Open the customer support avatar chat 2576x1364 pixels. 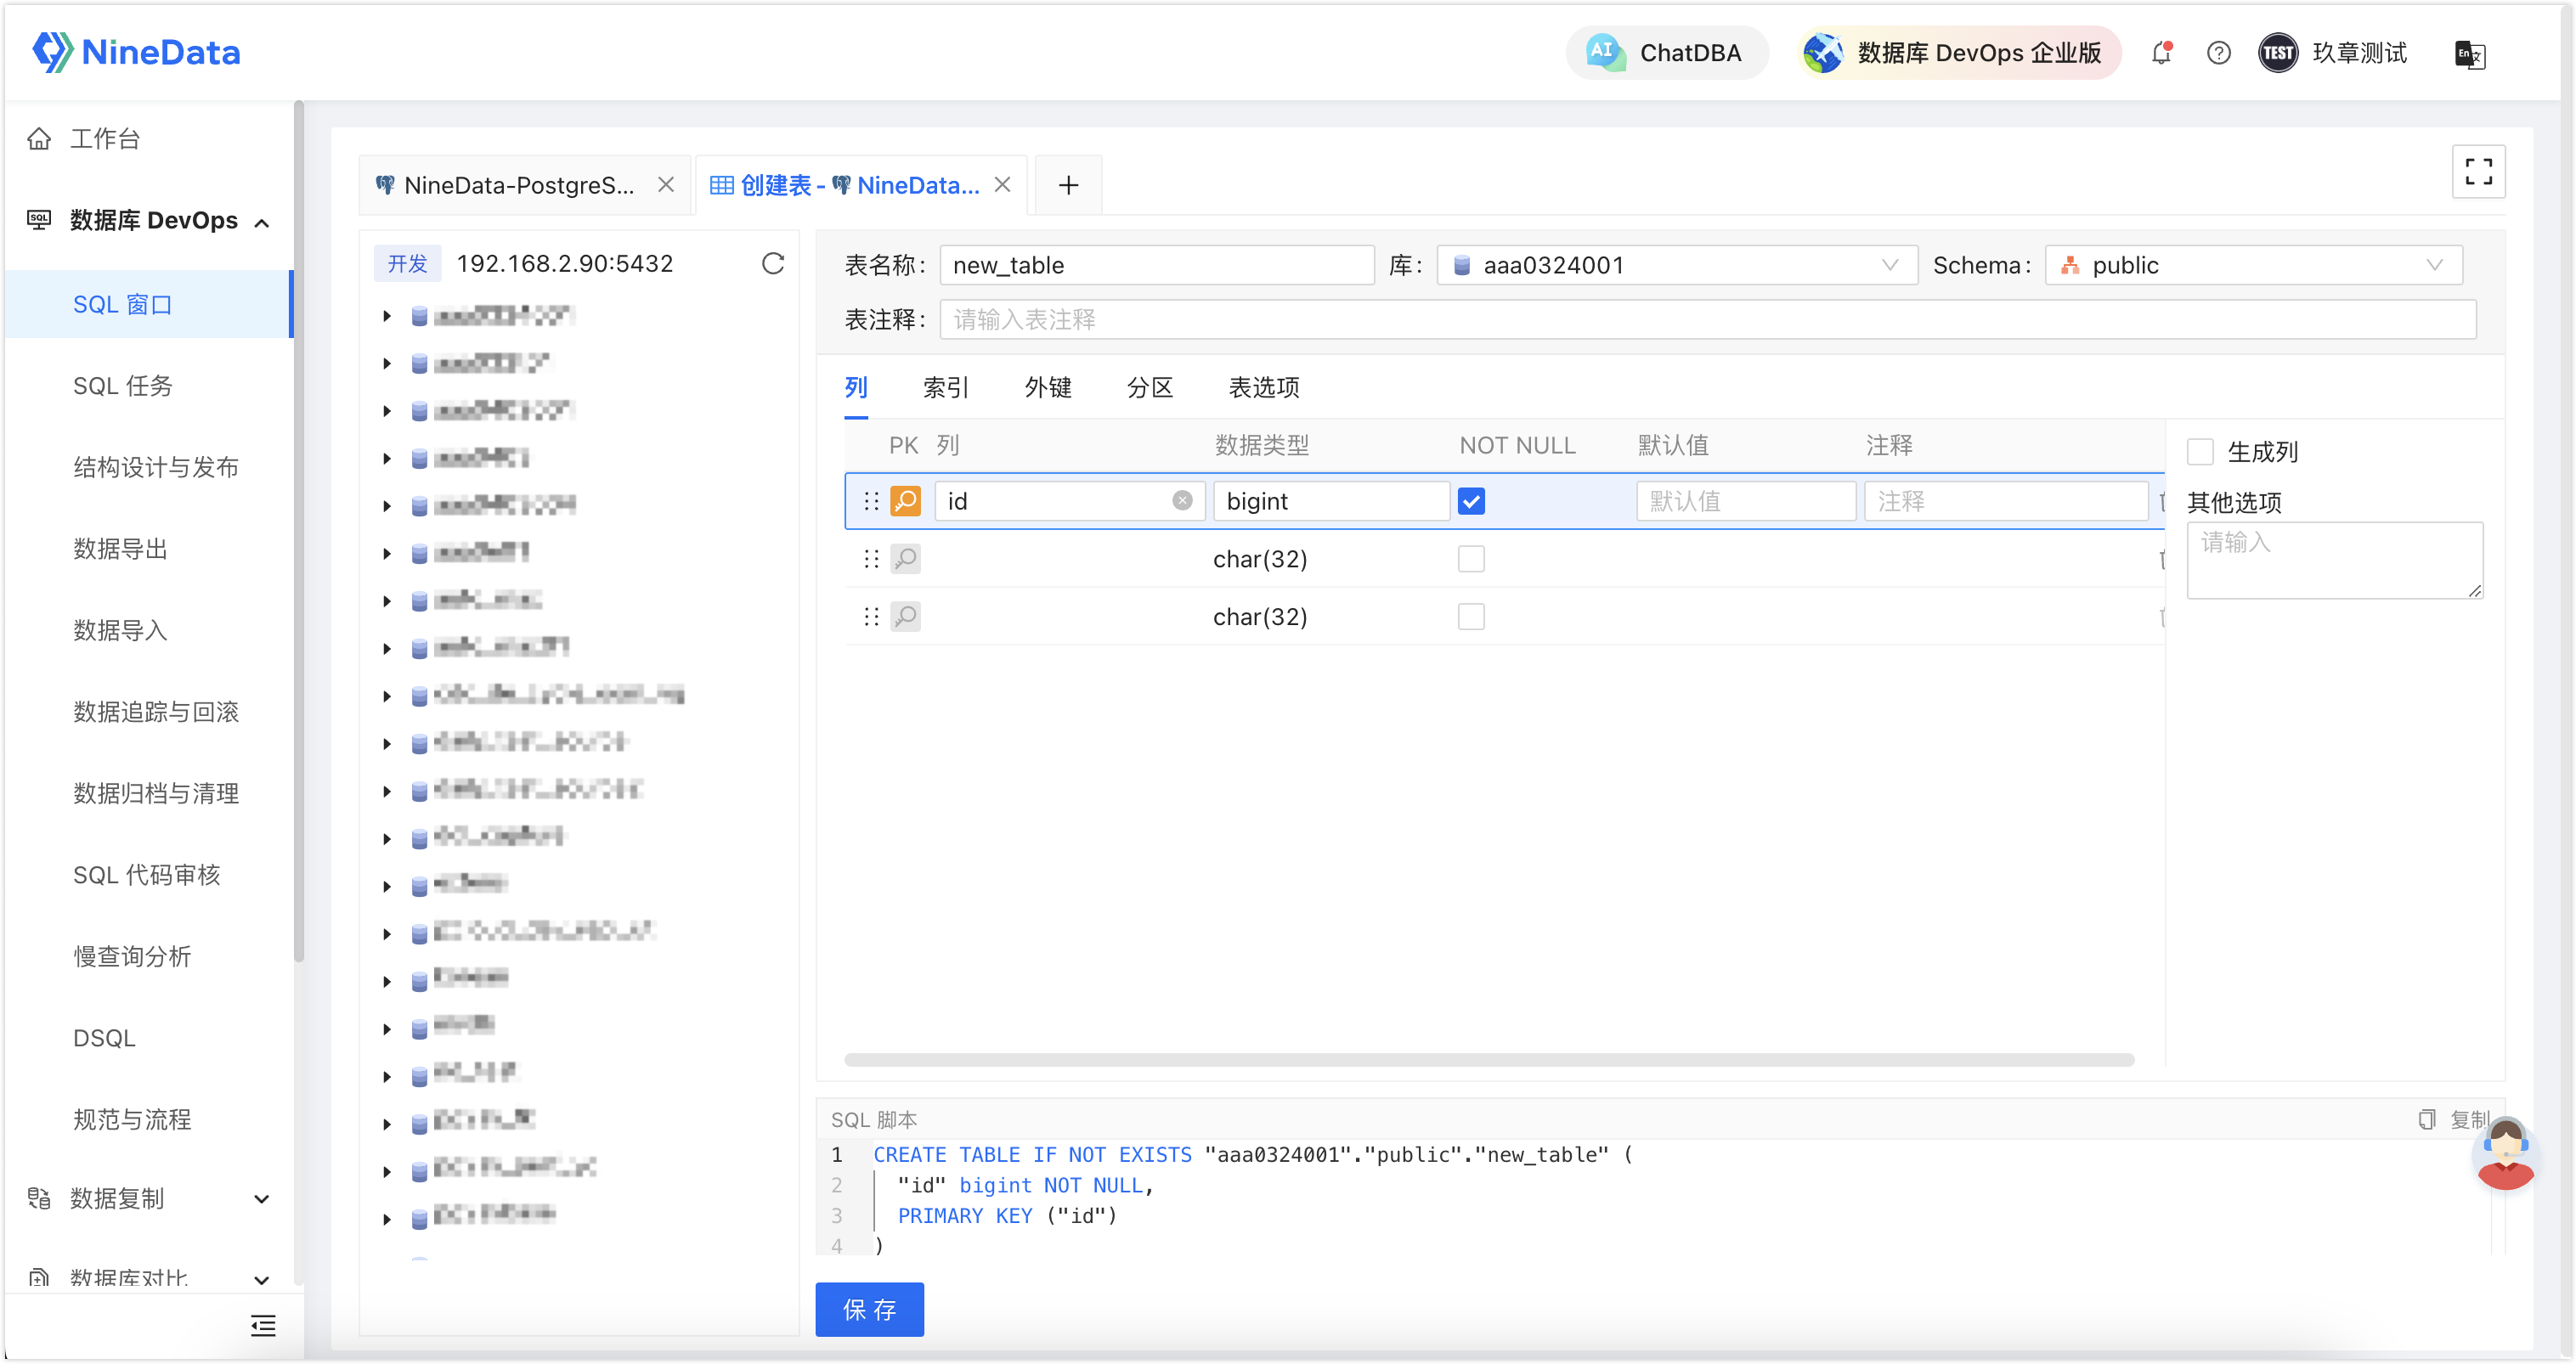[2505, 1154]
